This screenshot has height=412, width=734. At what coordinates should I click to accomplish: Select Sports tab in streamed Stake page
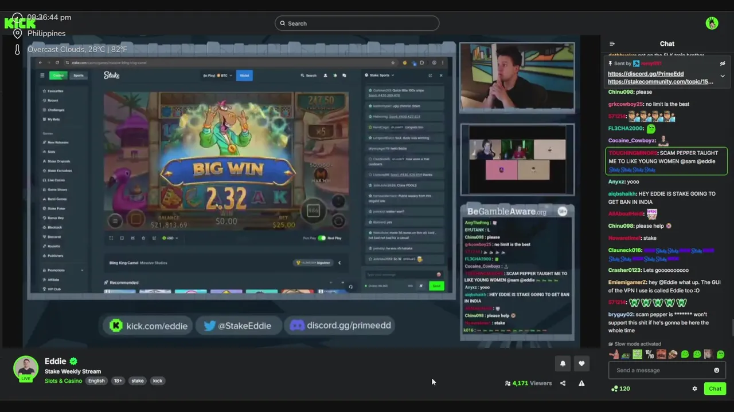78,76
